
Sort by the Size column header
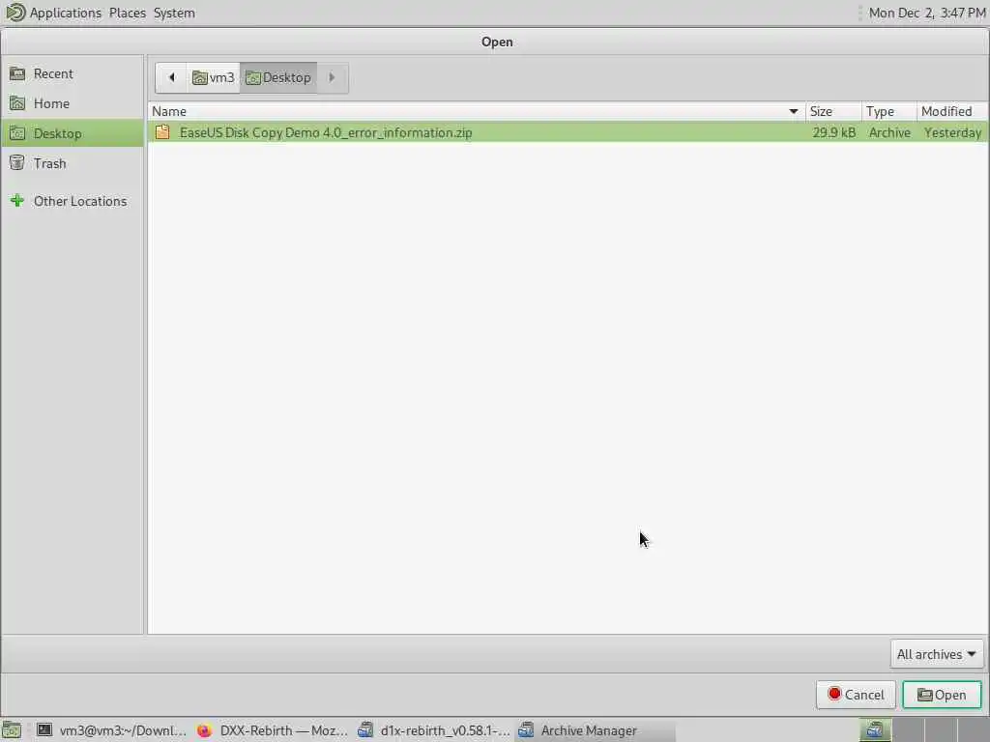tap(833, 112)
